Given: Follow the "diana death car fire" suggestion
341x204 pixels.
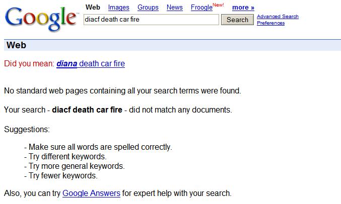Looking at the screenshot, I should tap(91, 64).
